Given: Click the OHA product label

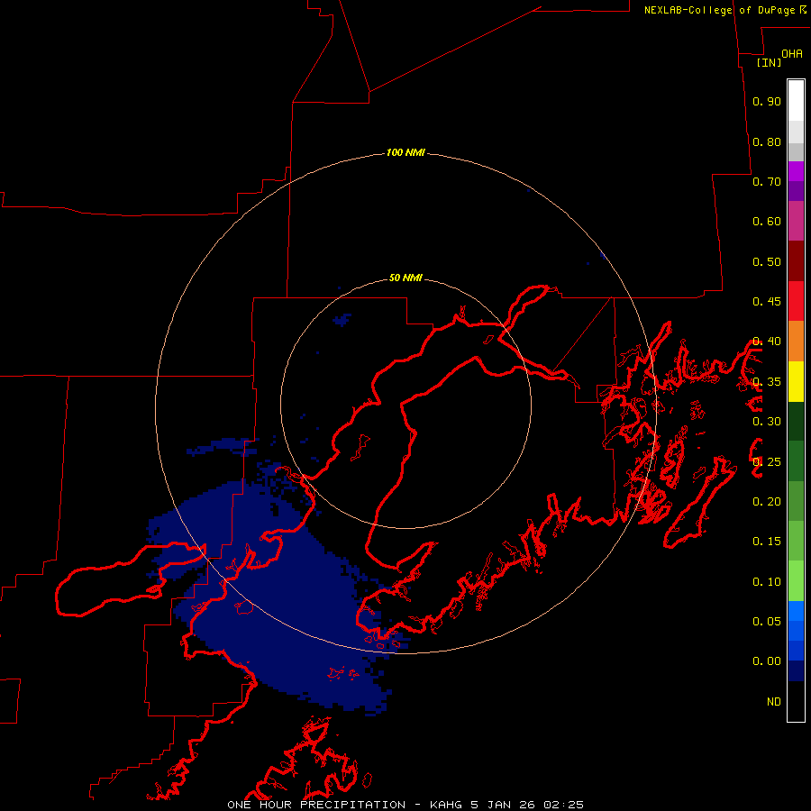Looking at the screenshot, I should [x=792, y=54].
